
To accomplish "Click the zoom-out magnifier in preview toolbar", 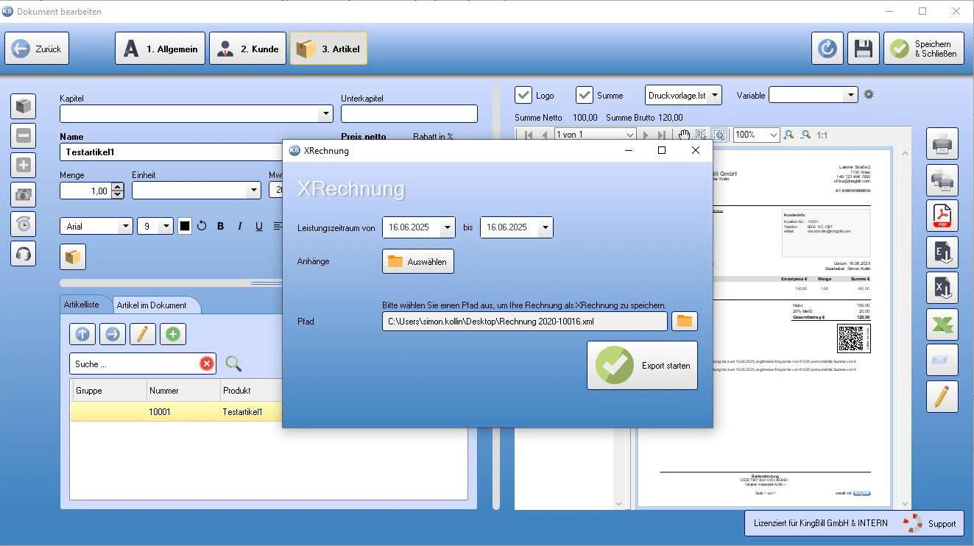I will click(x=805, y=135).
